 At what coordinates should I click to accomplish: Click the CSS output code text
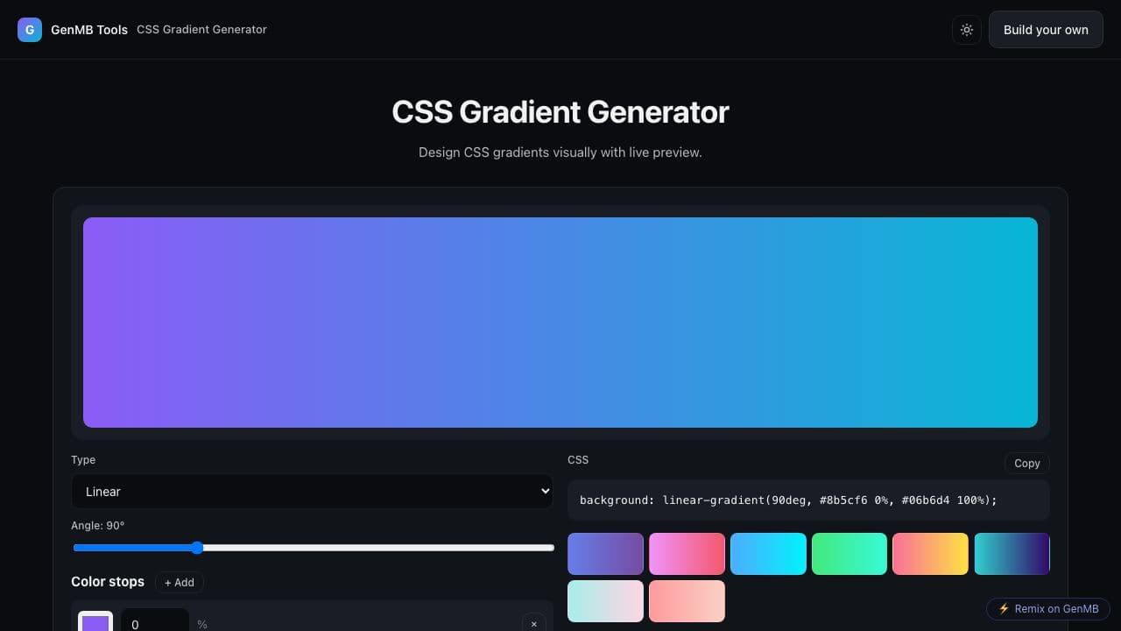pos(788,500)
